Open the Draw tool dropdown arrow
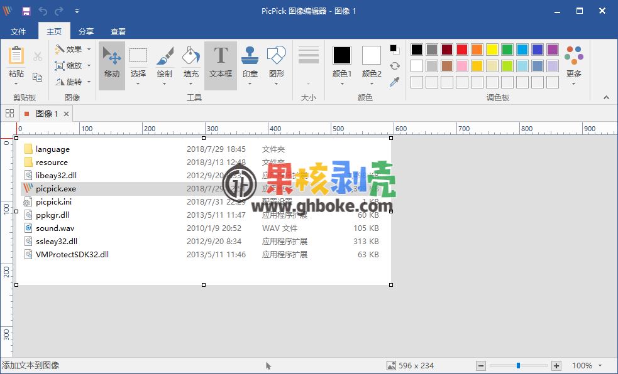This screenshot has height=374, width=618. (164, 83)
